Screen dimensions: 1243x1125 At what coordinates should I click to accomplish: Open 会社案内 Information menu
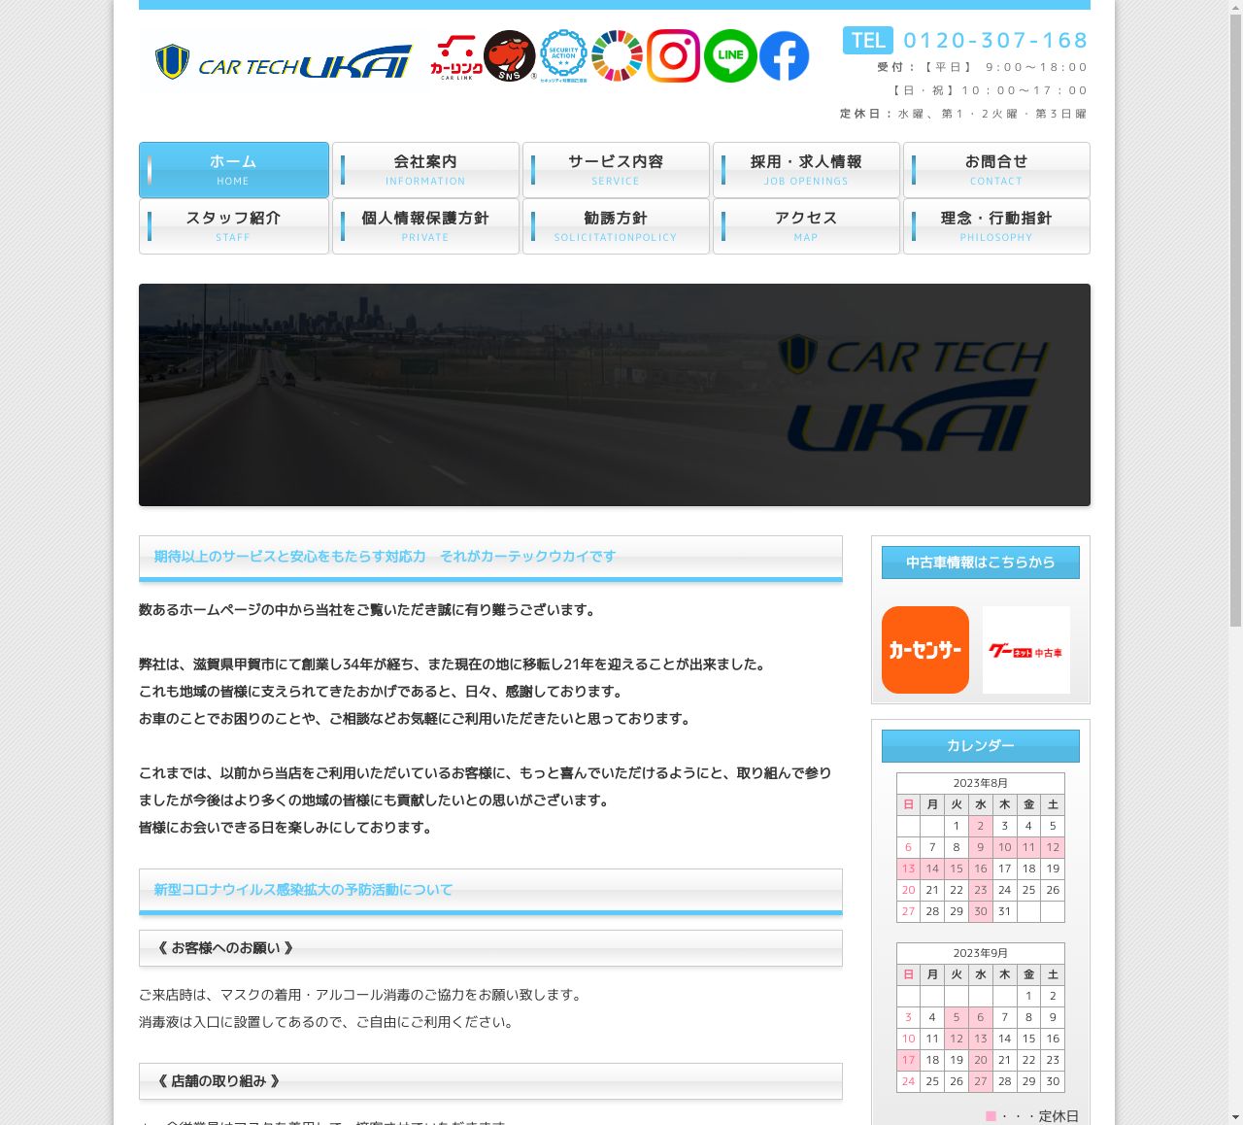(425, 170)
